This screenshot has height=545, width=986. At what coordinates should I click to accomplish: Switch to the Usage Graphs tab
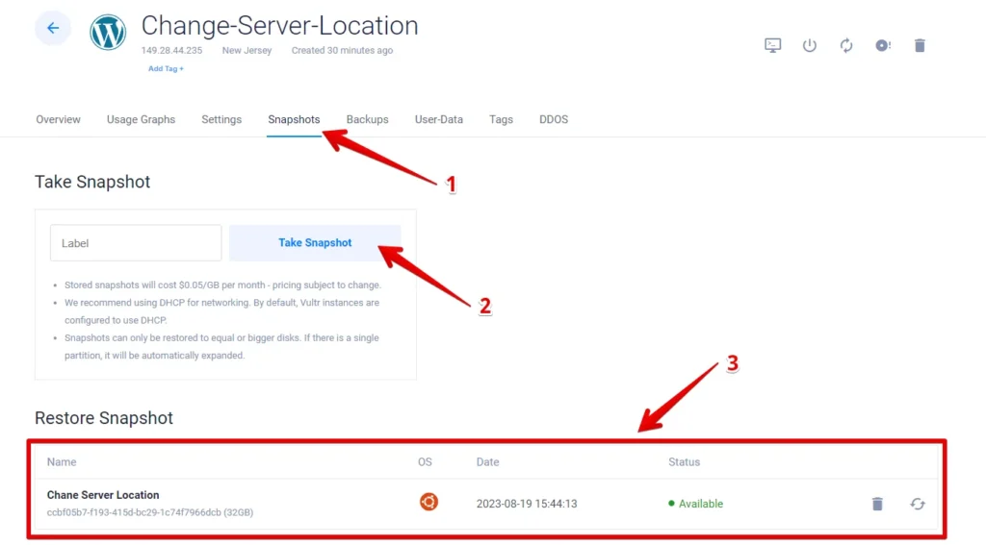tap(141, 119)
